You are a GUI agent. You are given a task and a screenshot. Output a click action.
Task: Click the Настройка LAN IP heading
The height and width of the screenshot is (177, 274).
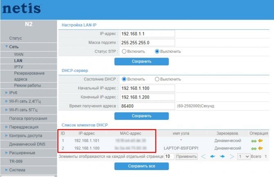coord(79,25)
